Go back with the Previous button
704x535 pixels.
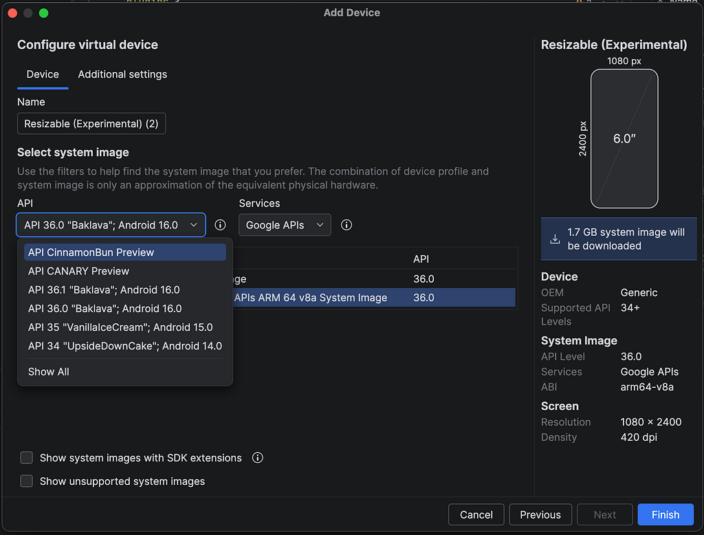coord(540,515)
